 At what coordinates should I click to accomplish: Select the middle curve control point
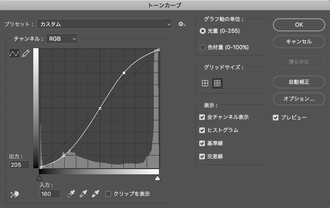click(x=100, y=109)
